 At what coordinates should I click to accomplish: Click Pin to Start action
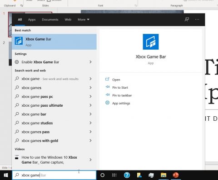click(120, 87)
